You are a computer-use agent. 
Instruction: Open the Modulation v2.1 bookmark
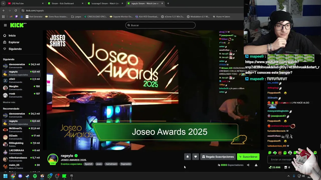(x=198, y=17)
